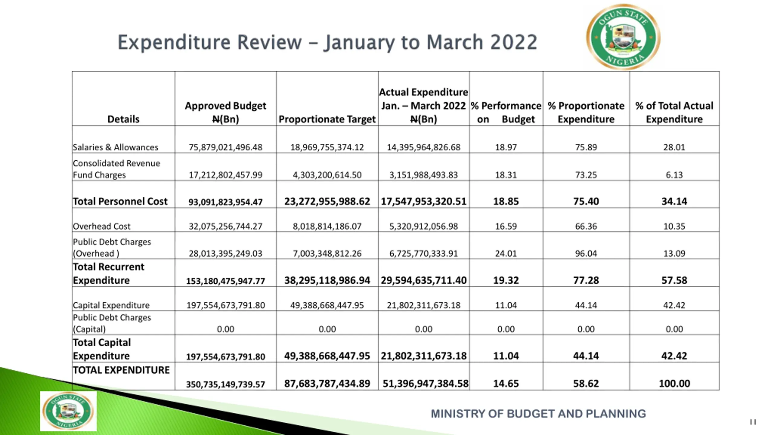
Task: Click the 'Capital Expenditure' row label
Action: pos(111,305)
